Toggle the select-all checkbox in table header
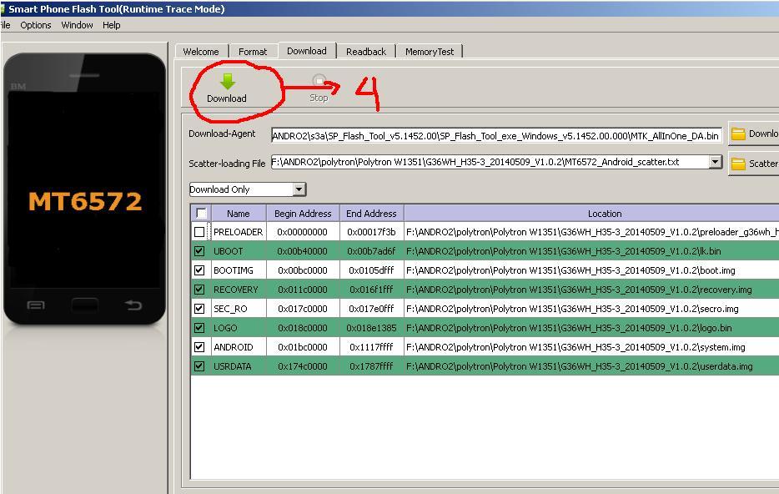Screen dimensions: 779x494 (199, 213)
